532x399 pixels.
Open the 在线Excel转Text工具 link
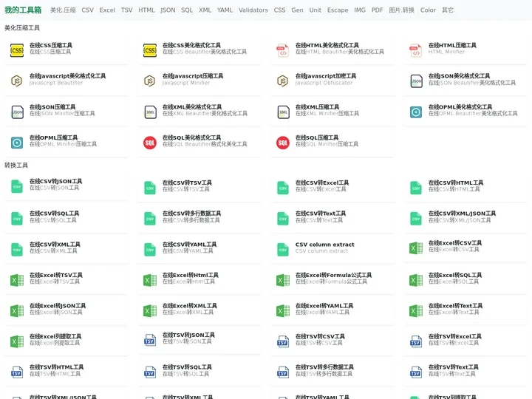[x=455, y=306]
